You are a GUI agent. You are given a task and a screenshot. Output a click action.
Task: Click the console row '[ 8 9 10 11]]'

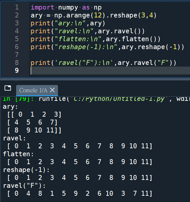tap(34, 130)
